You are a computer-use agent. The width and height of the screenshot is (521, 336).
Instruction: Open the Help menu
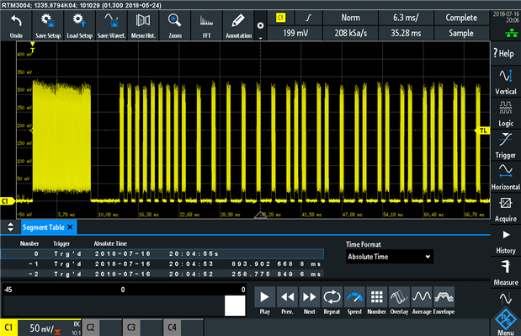[x=506, y=53]
